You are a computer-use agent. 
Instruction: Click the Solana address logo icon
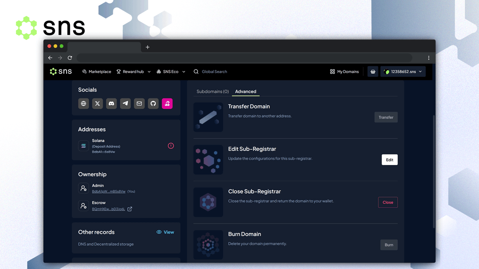[x=83, y=146]
